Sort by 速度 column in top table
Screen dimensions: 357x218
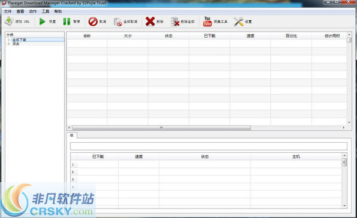[x=250, y=36]
